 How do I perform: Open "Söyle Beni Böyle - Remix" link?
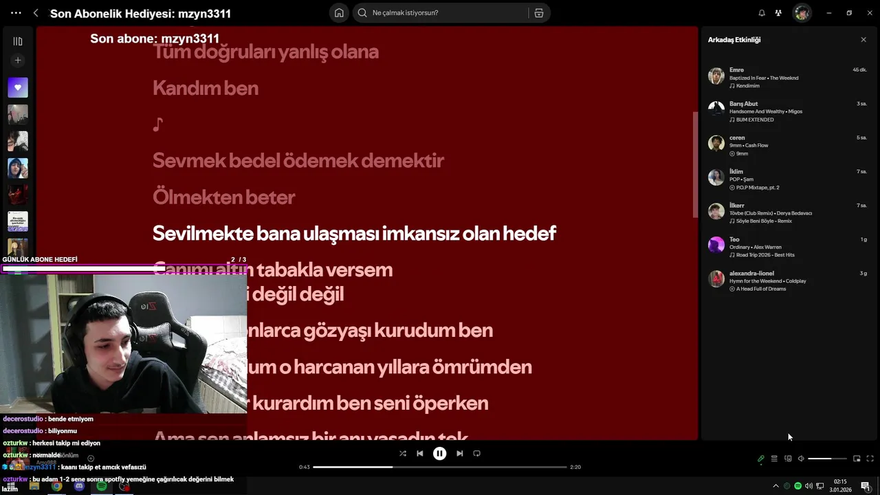point(764,221)
